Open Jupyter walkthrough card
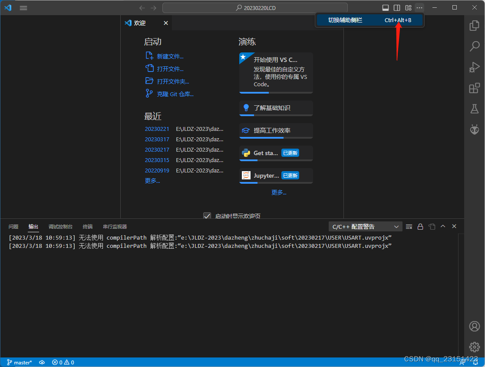 [x=276, y=175]
